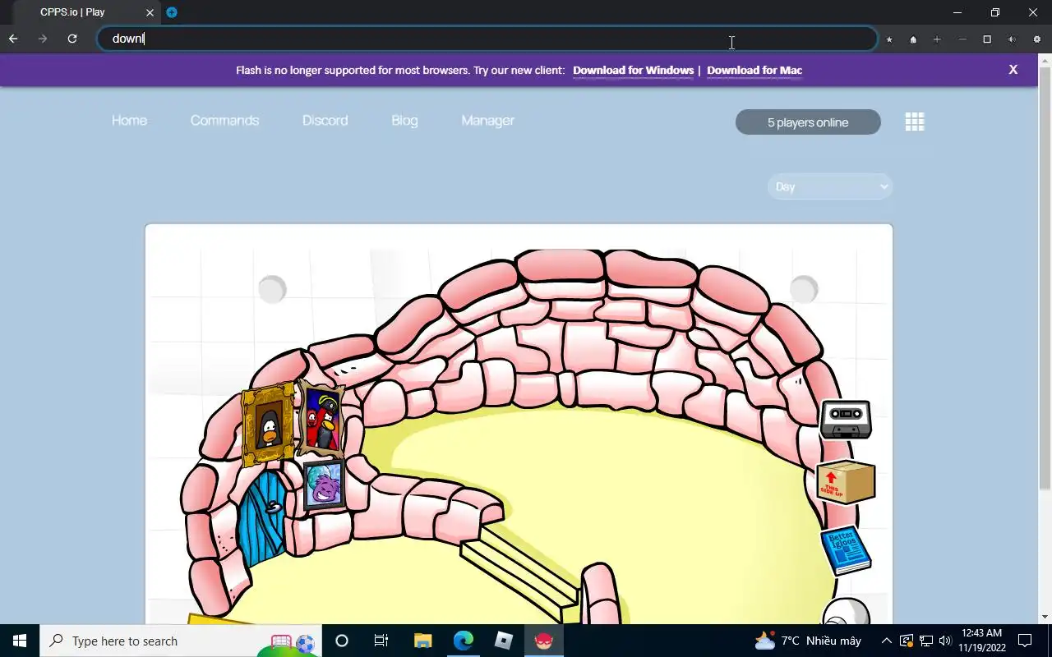The height and width of the screenshot is (657, 1052).
Task: Open the cardboard box furniture icon
Action: tap(846, 481)
